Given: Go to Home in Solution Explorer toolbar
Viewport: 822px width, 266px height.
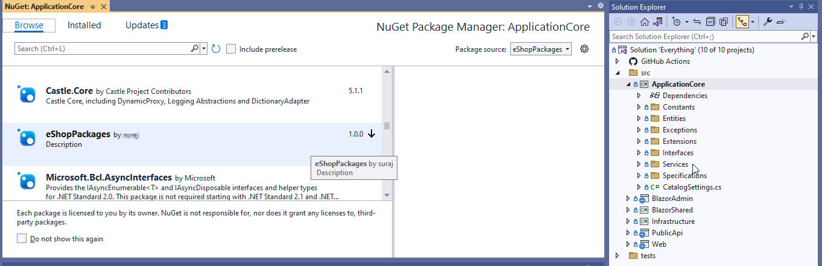Looking at the screenshot, I should pos(644,22).
